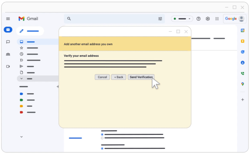Click the Cancel button in dialog
Viewport: 251px width, 155px height.
[102, 77]
